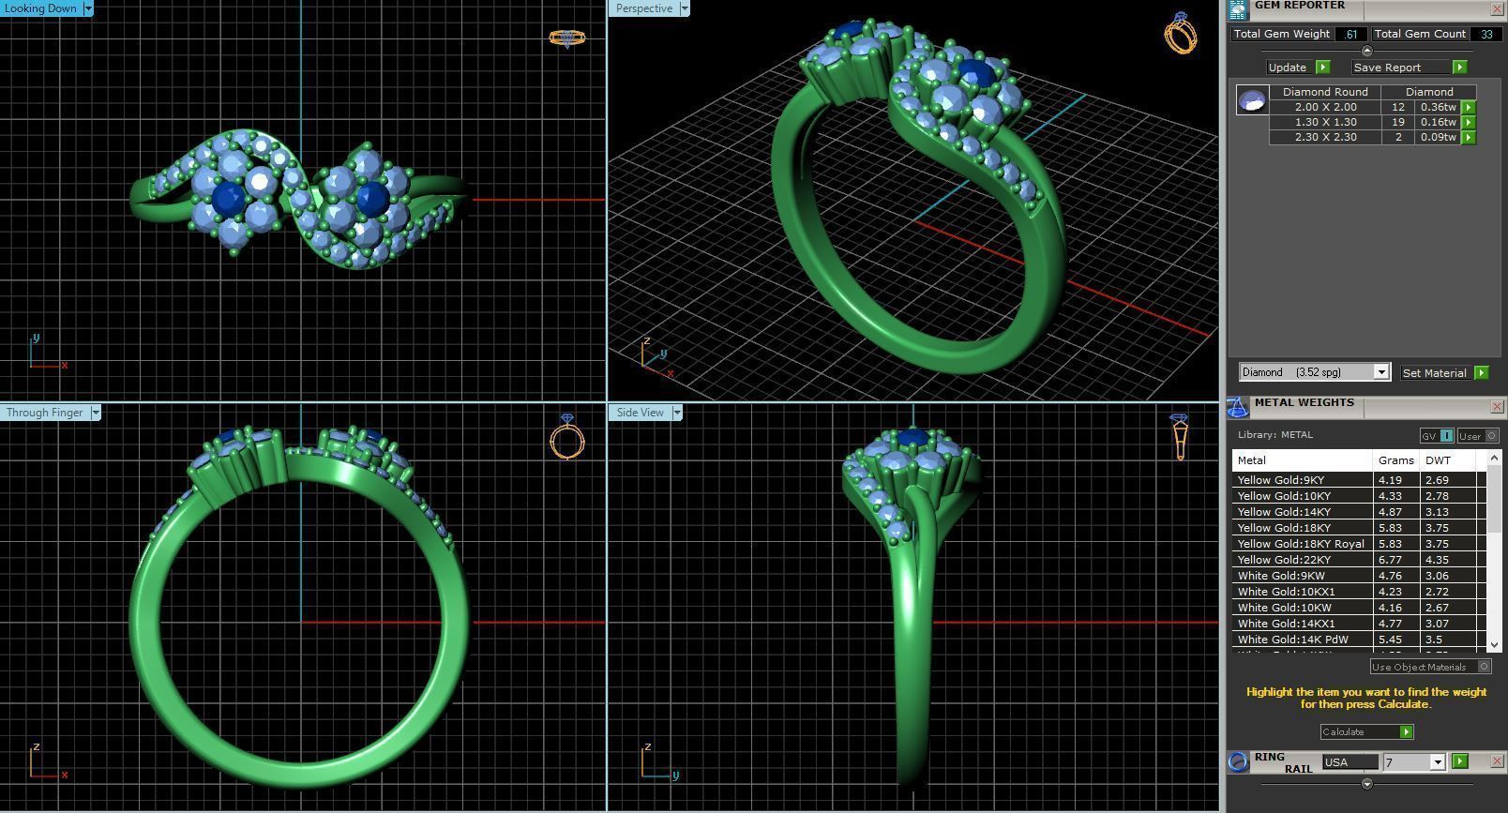Click the Looking Down view ring icon
Viewport: 1508px width, 813px height.
(567, 38)
